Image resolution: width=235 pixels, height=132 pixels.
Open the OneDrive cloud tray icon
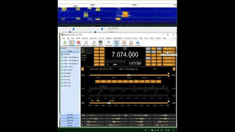[152, 130]
